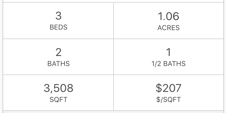This screenshot has width=226, height=113.
Task: Click the number 3 above BEDS
Action: click(x=58, y=16)
